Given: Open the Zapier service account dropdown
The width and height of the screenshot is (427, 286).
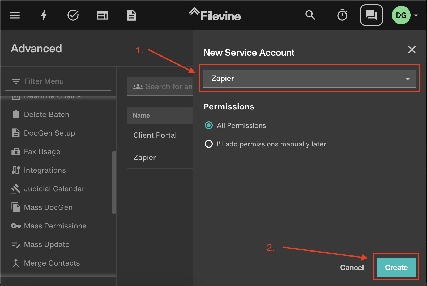Looking at the screenshot, I should click(x=310, y=79).
